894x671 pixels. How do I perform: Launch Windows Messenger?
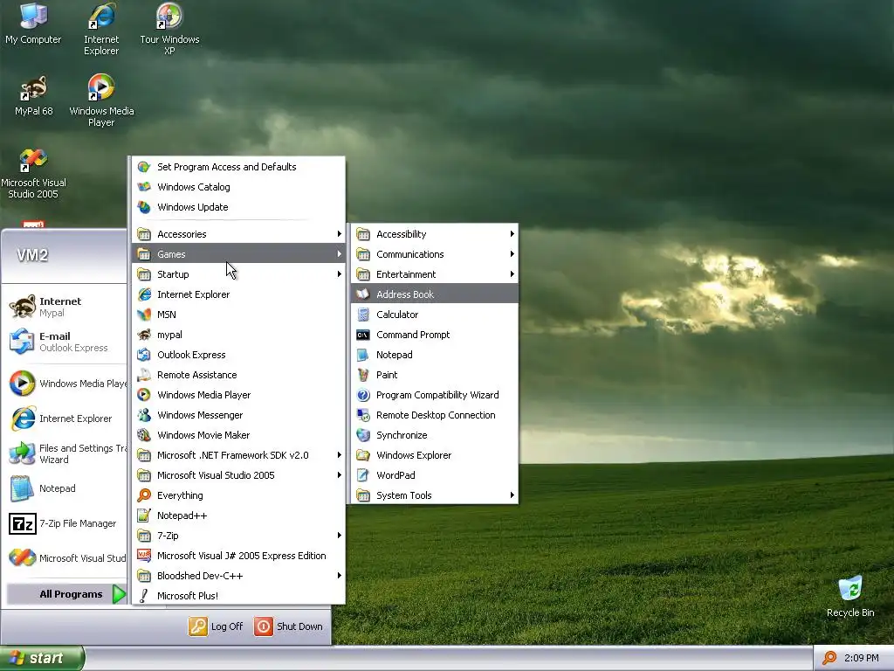pyautogui.click(x=238, y=415)
